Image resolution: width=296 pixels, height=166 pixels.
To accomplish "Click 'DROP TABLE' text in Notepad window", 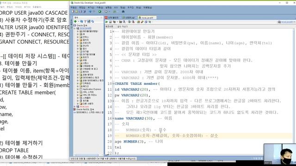I will (14, 150).
